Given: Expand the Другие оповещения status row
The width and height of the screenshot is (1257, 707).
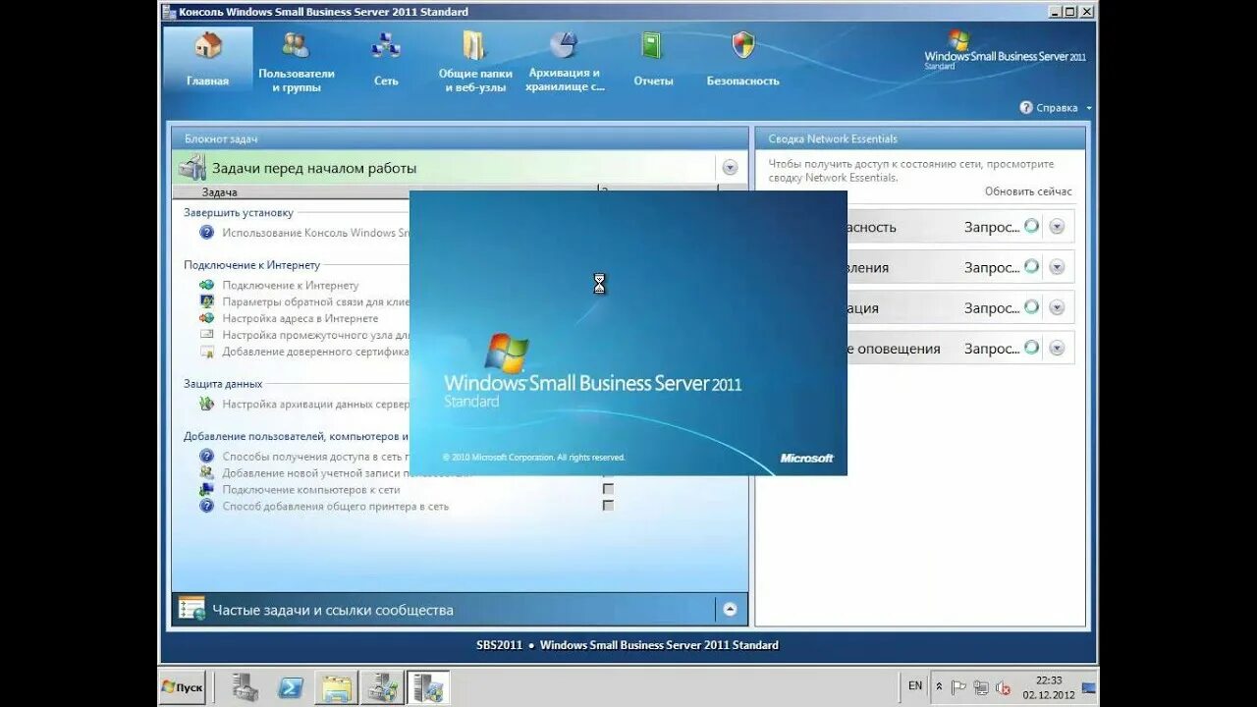Looking at the screenshot, I should point(1057,348).
